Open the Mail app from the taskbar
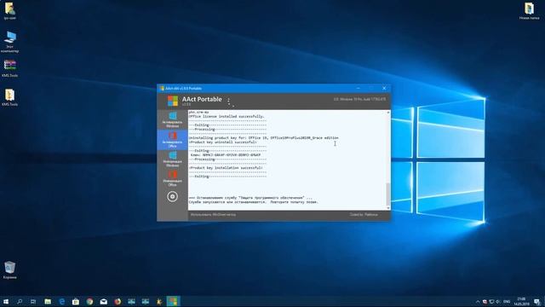This screenshot has width=545, height=307. pyautogui.click(x=104, y=301)
